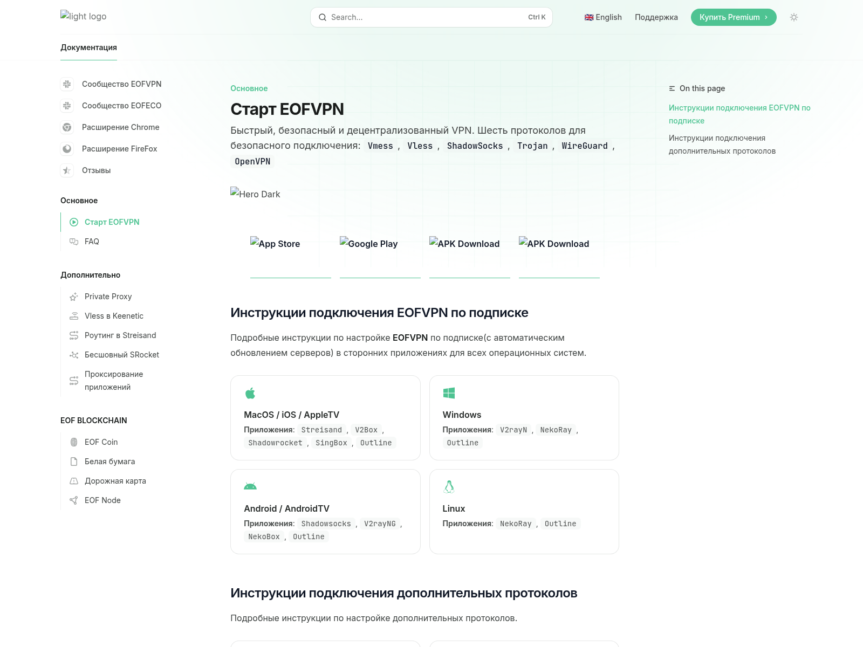Select the Документация tab

(88, 47)
